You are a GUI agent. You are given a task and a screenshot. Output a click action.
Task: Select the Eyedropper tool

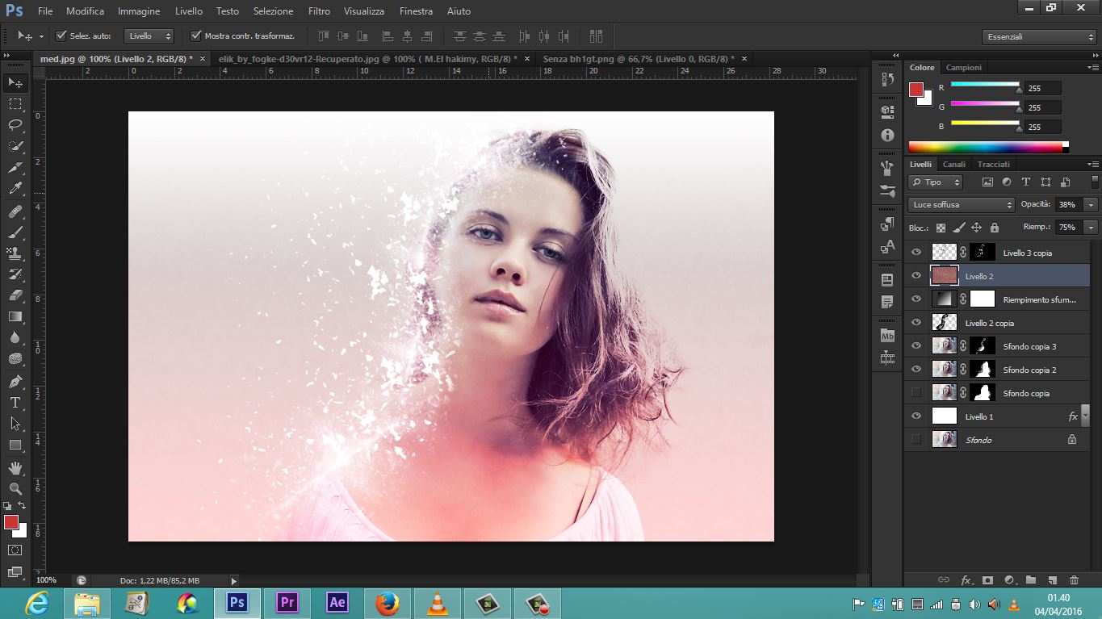[15, 189]
